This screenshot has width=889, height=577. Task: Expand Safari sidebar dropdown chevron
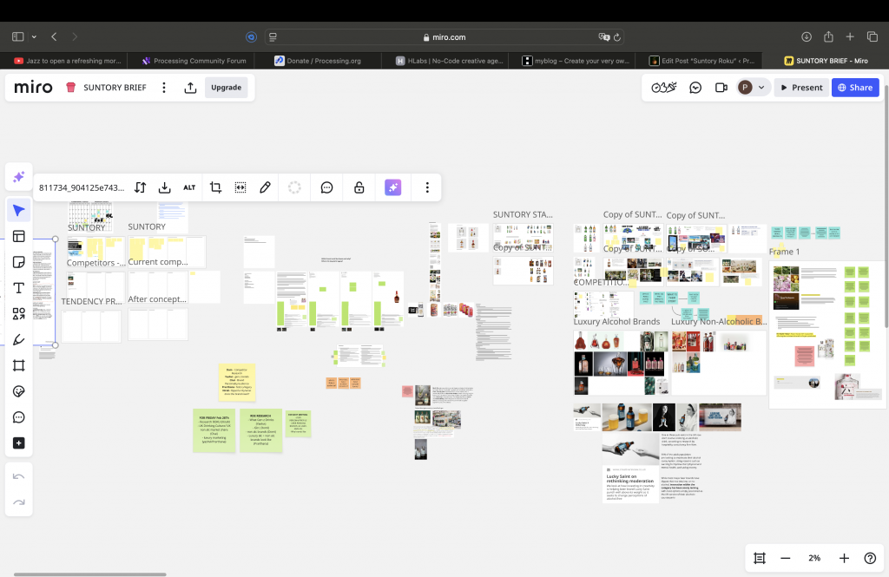[34, 36]
